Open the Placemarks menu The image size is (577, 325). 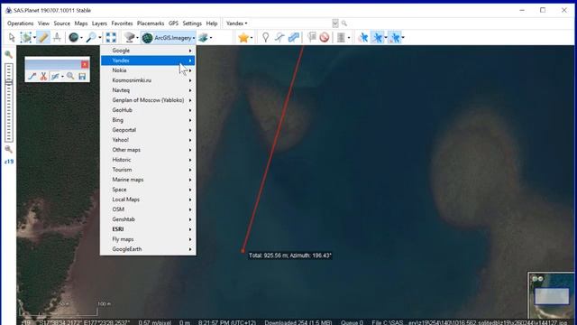[x=151, y=23]
